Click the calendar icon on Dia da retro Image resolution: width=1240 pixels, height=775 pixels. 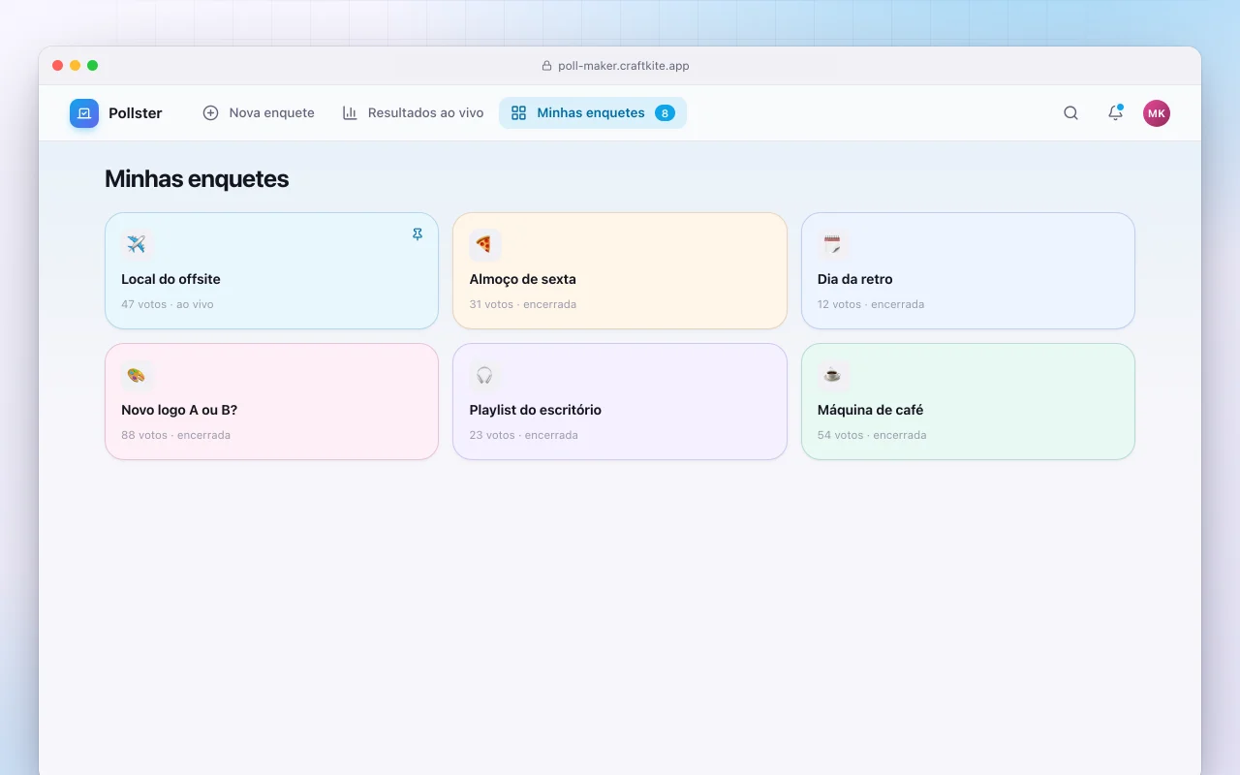click(x=833, y=245)
